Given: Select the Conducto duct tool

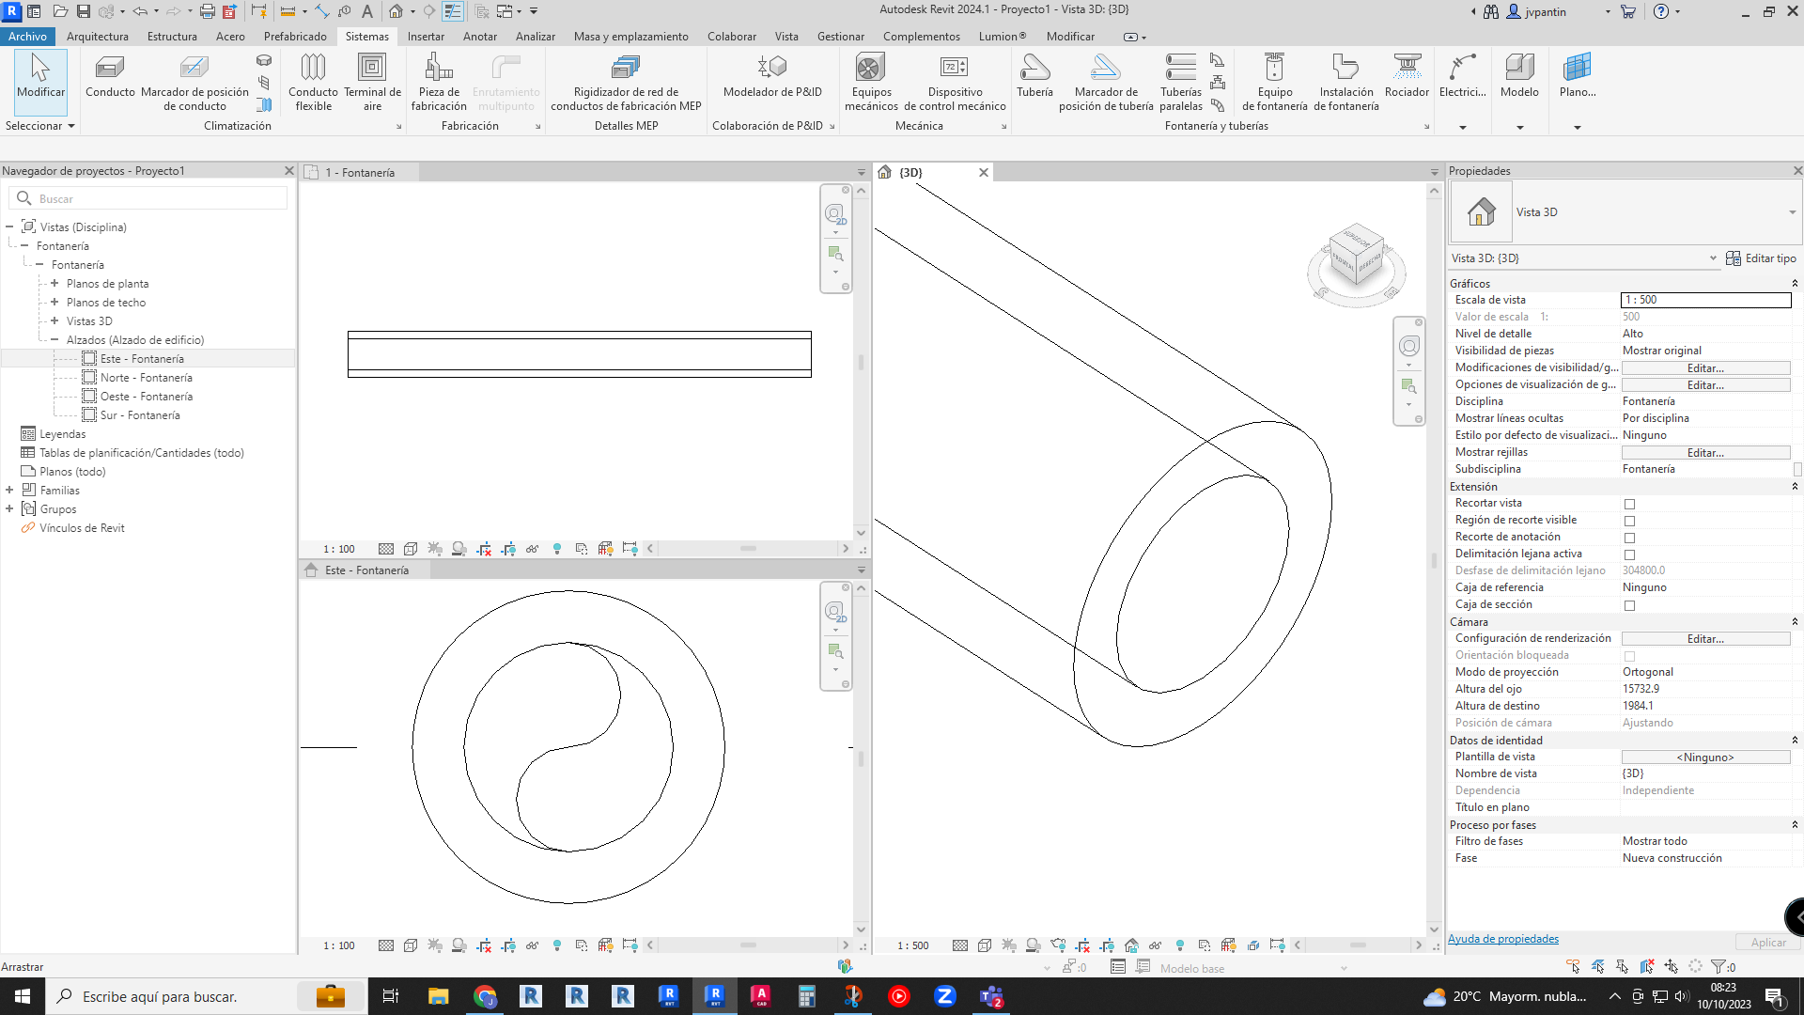Looking at the screenshot, I should point(110,76).
